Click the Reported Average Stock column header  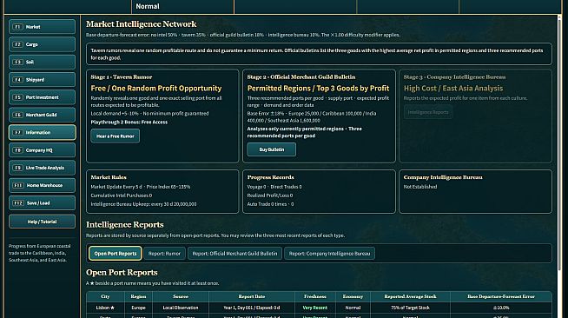[x=410, y=296]
